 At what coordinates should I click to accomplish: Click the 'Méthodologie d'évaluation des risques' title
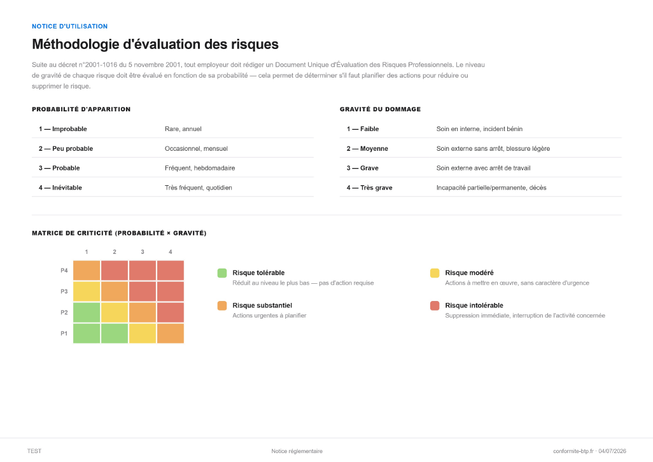155,44
